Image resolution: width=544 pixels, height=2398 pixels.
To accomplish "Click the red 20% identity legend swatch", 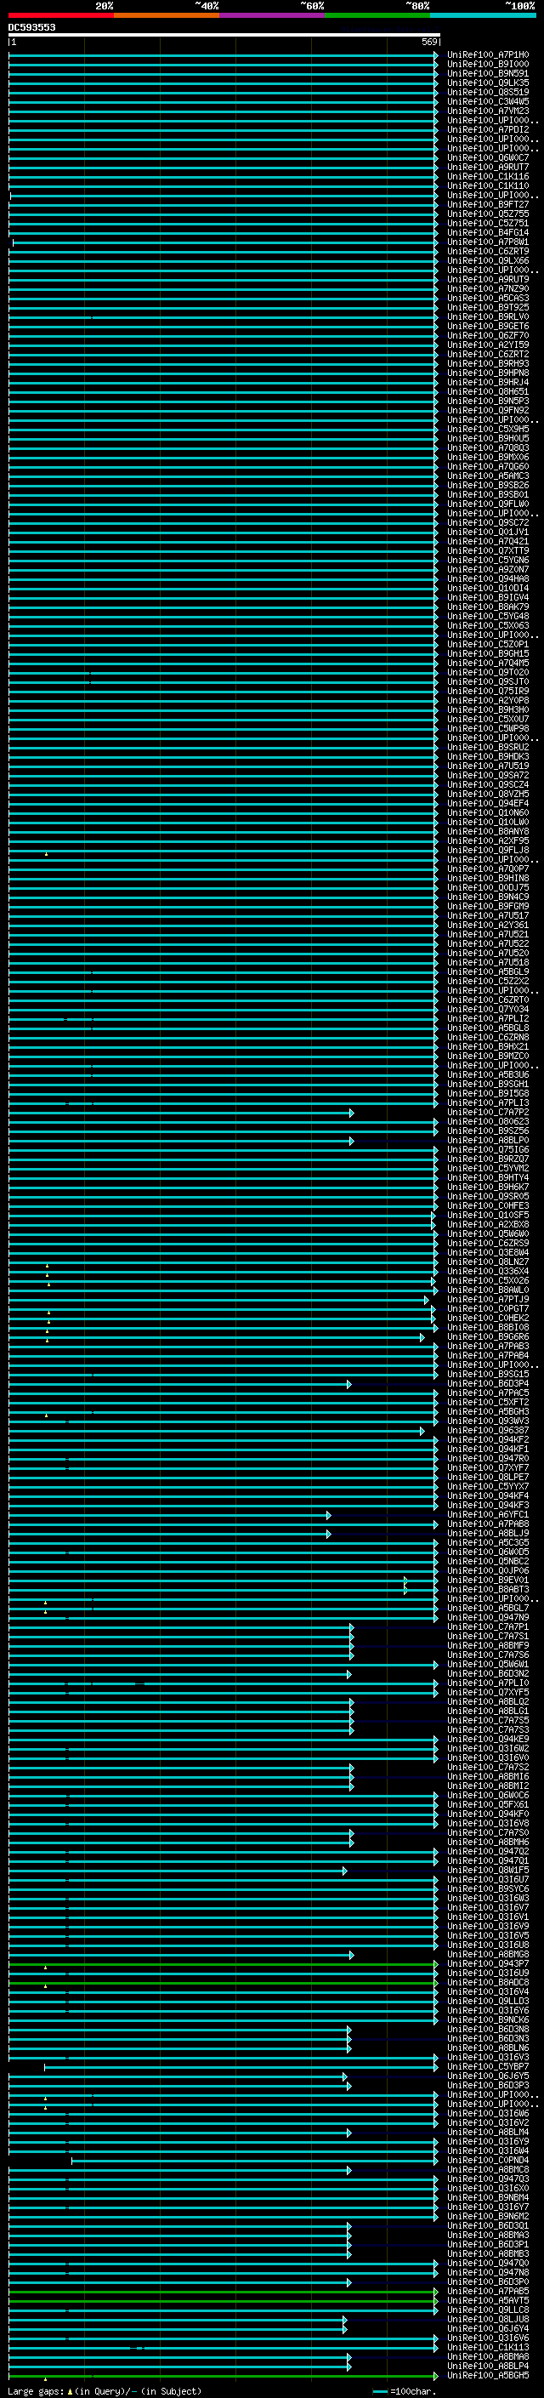I will pos(60,16).
